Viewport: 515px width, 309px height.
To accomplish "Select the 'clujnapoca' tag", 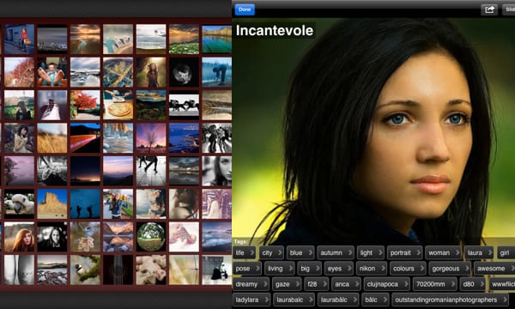I will click(386, 284).
